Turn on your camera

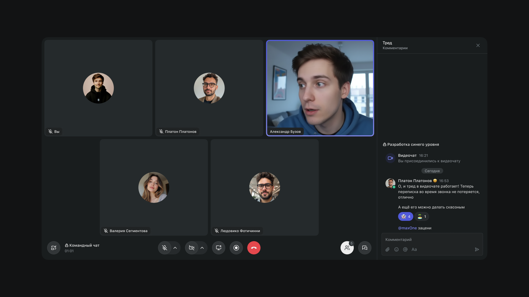coord(192,248)
